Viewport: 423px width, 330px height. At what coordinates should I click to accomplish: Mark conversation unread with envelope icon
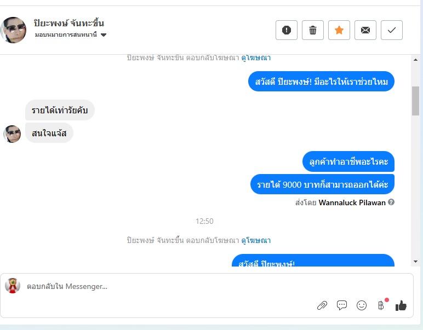click(365, 30)
